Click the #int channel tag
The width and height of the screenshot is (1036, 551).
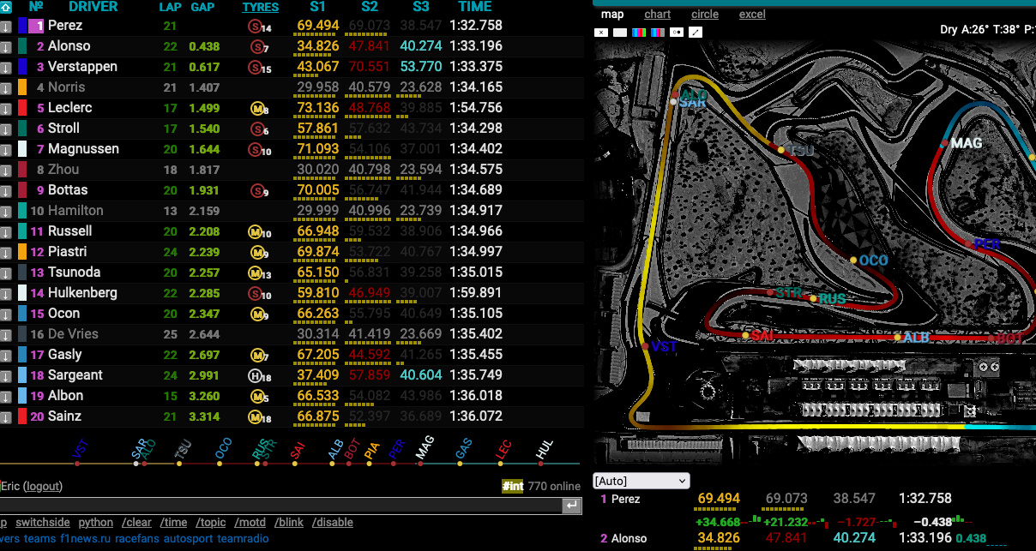513,486
